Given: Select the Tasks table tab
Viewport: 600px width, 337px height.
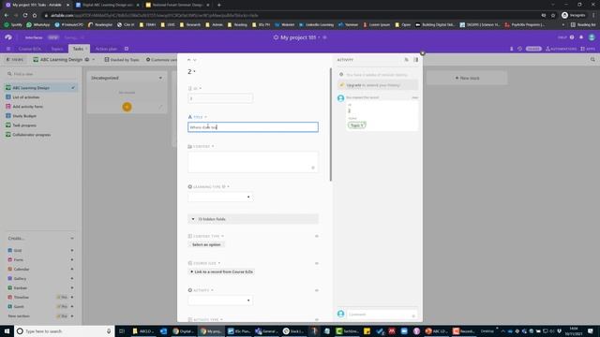Looking at the screenshot, I should [79, 49].
